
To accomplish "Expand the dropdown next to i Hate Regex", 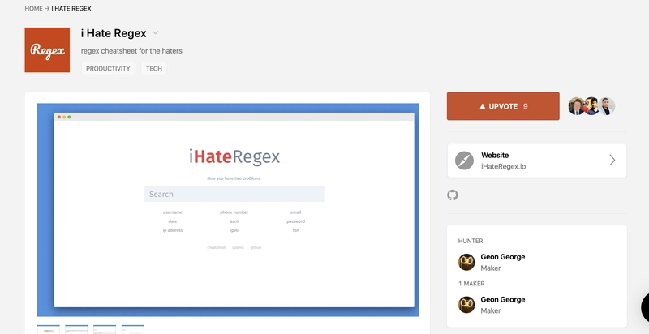I will [155, 32].
